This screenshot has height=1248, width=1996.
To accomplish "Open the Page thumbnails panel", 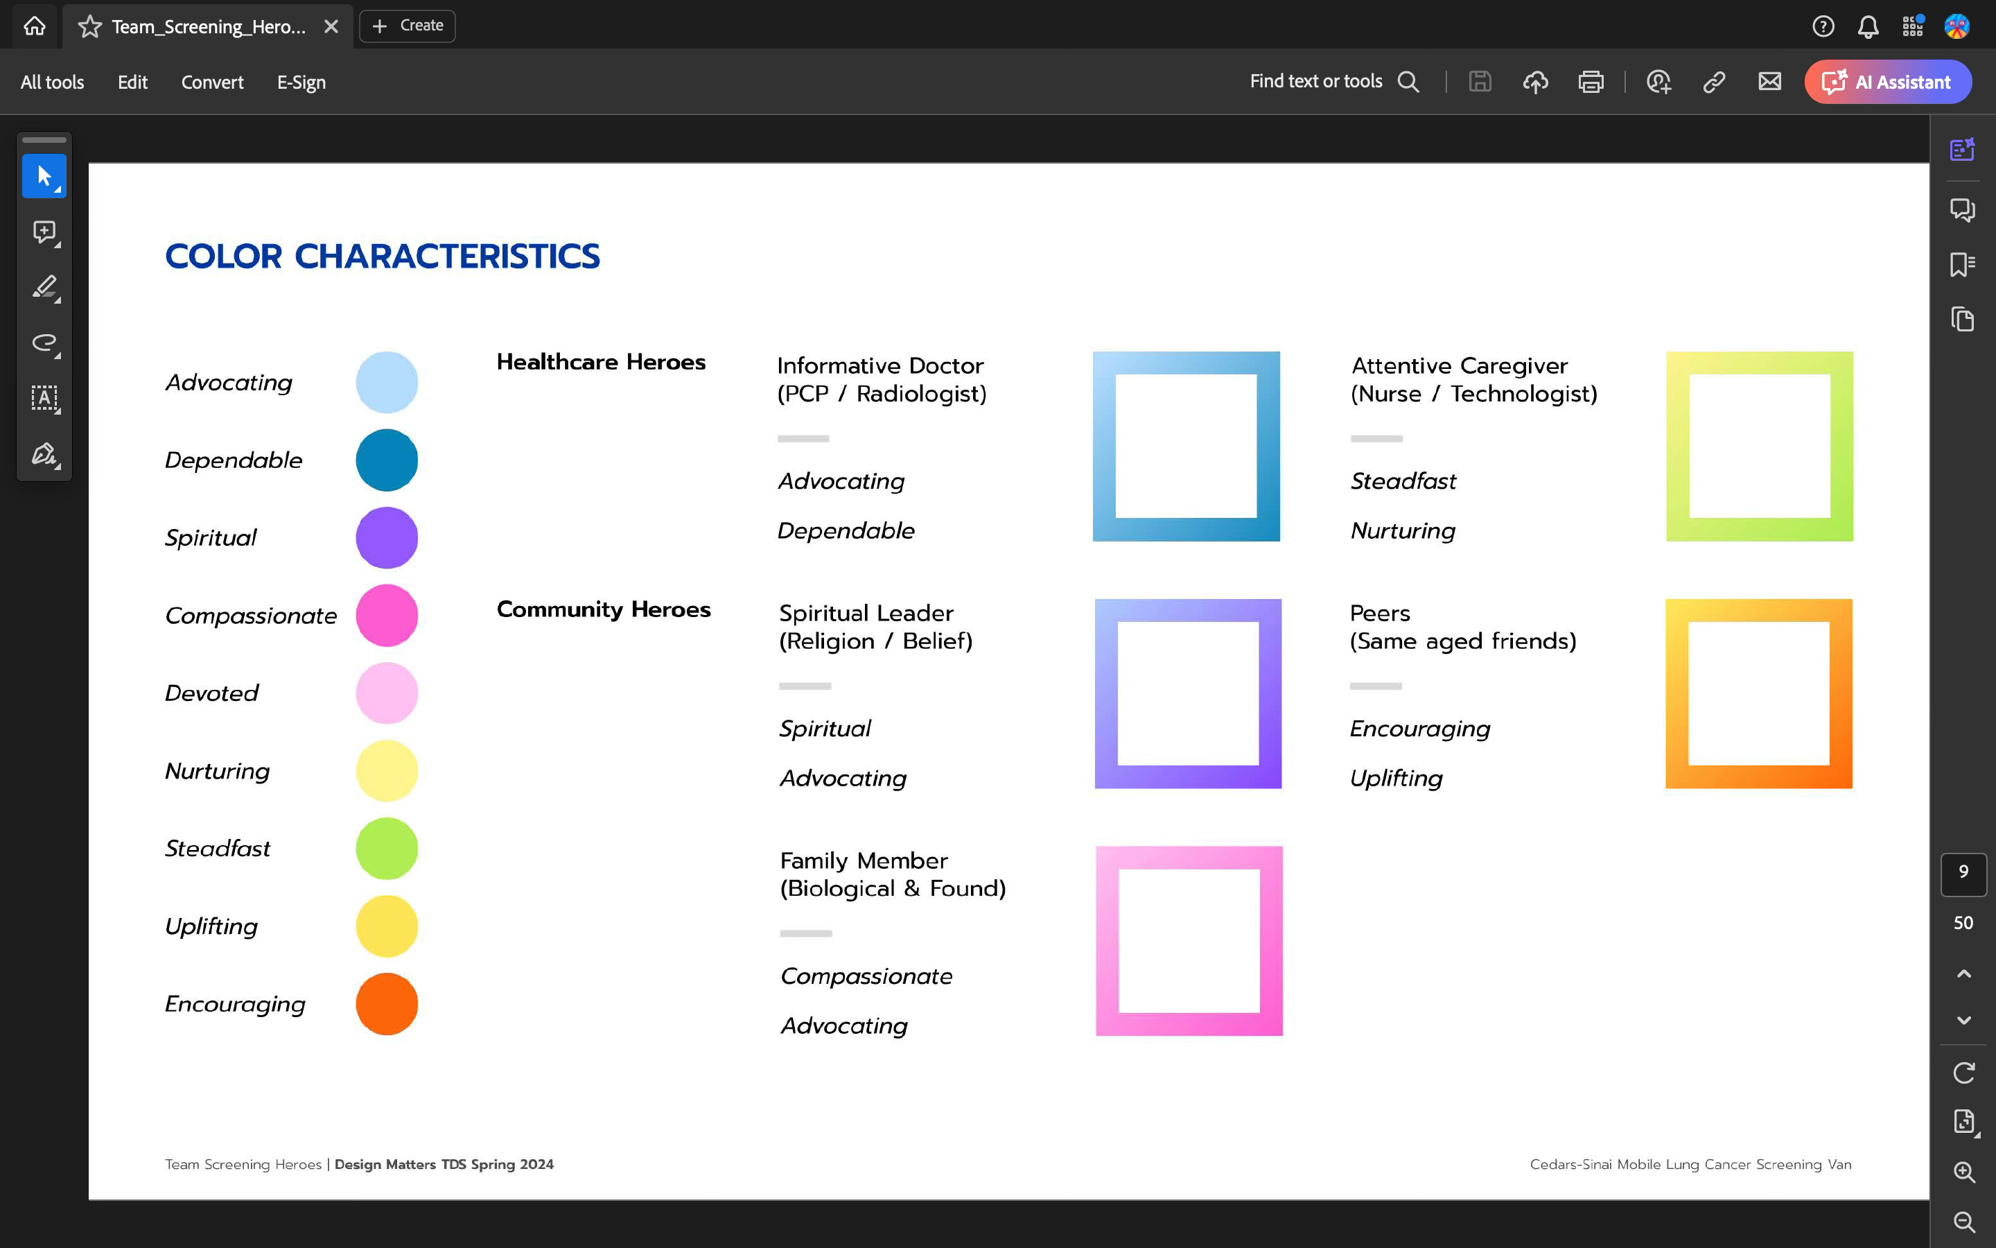I will coord(1962,320).
